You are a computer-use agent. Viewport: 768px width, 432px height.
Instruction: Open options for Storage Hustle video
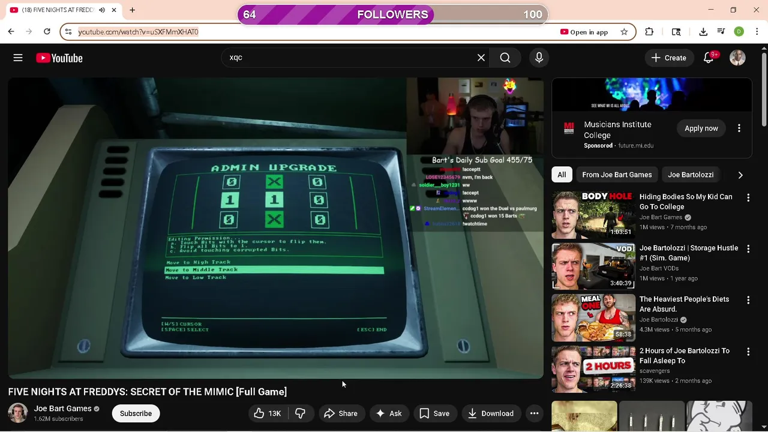pos(748,248)
